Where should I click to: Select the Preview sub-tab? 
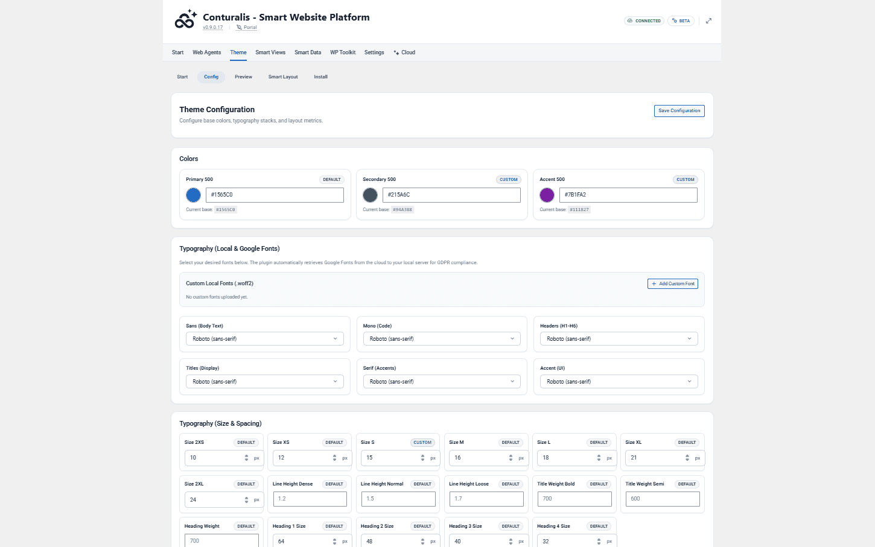pos(244,77)
